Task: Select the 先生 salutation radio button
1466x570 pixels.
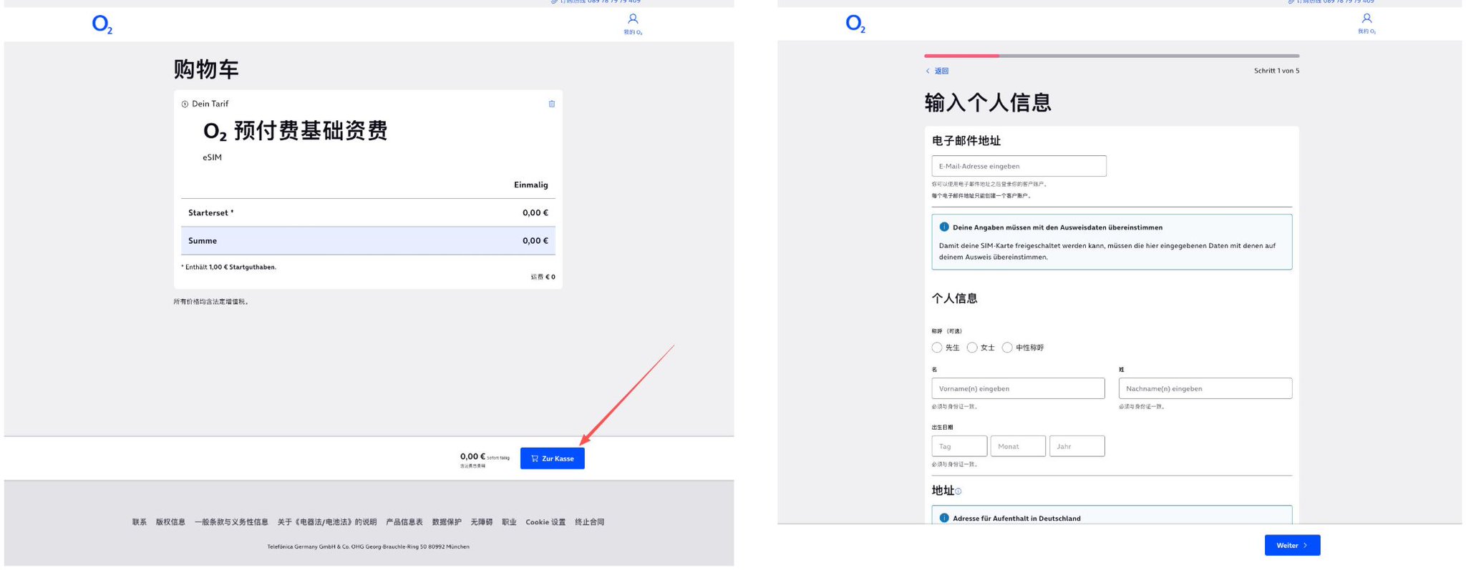Action: pyautogui.click(x=937, y=348)
